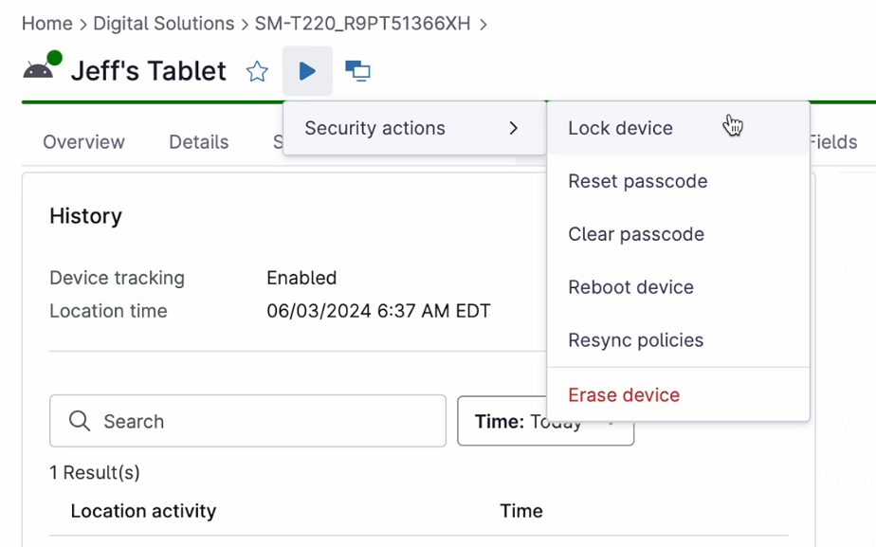Focus the history Search input field
876x547 pixels.
[247, 421]
